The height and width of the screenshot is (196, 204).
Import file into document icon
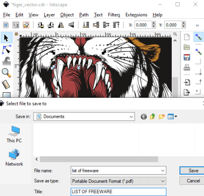187,82
